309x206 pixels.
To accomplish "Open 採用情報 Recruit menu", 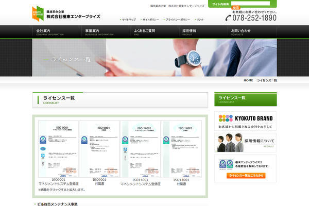I will [x=203, y=32].
